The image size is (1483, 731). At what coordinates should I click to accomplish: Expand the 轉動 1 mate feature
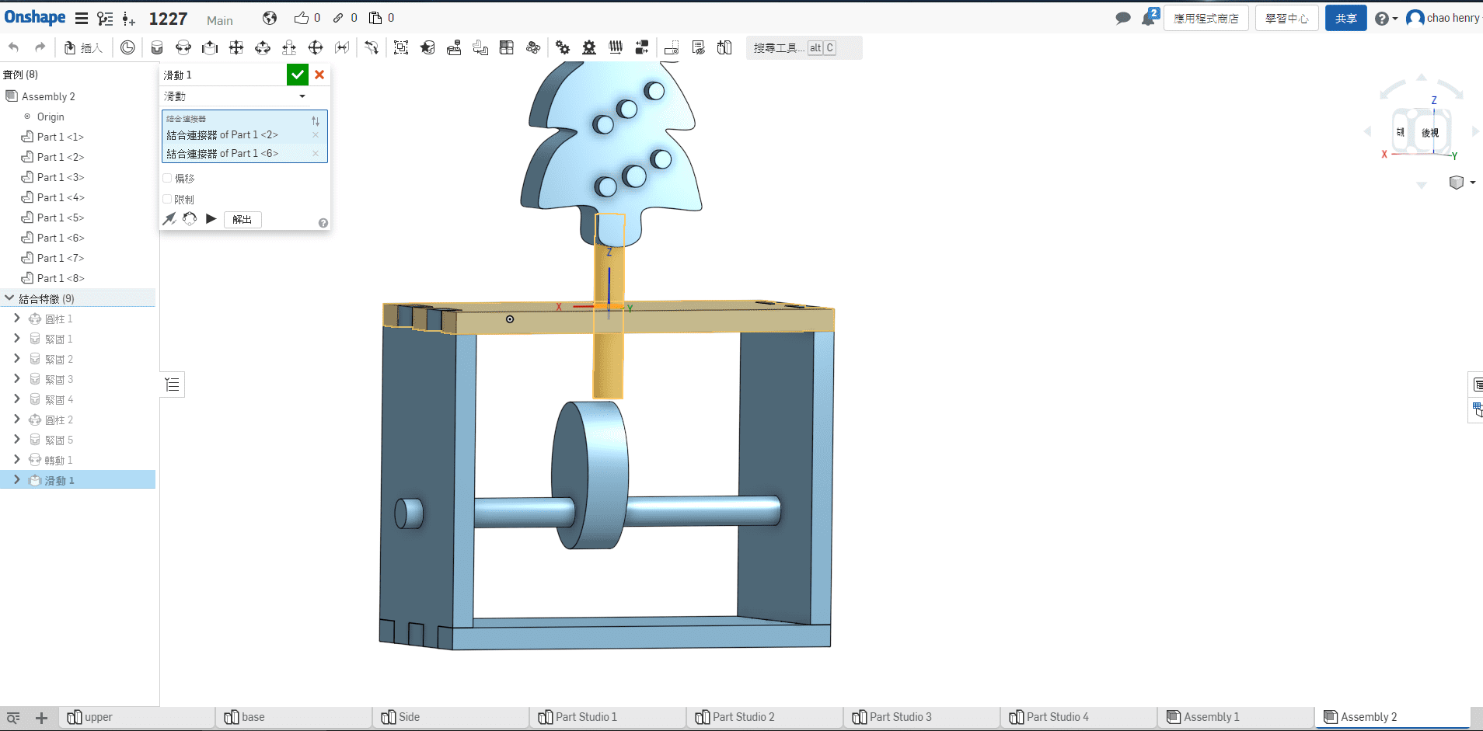point(17,459)
